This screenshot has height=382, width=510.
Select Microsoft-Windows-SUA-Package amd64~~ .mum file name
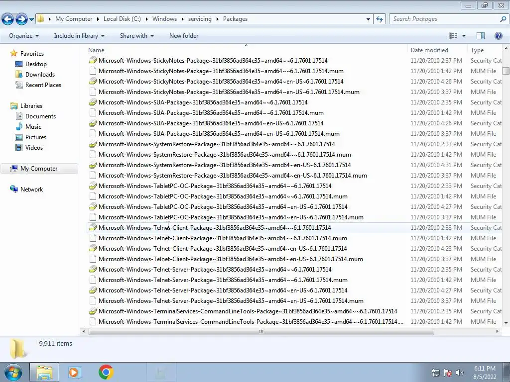[211, 113]
